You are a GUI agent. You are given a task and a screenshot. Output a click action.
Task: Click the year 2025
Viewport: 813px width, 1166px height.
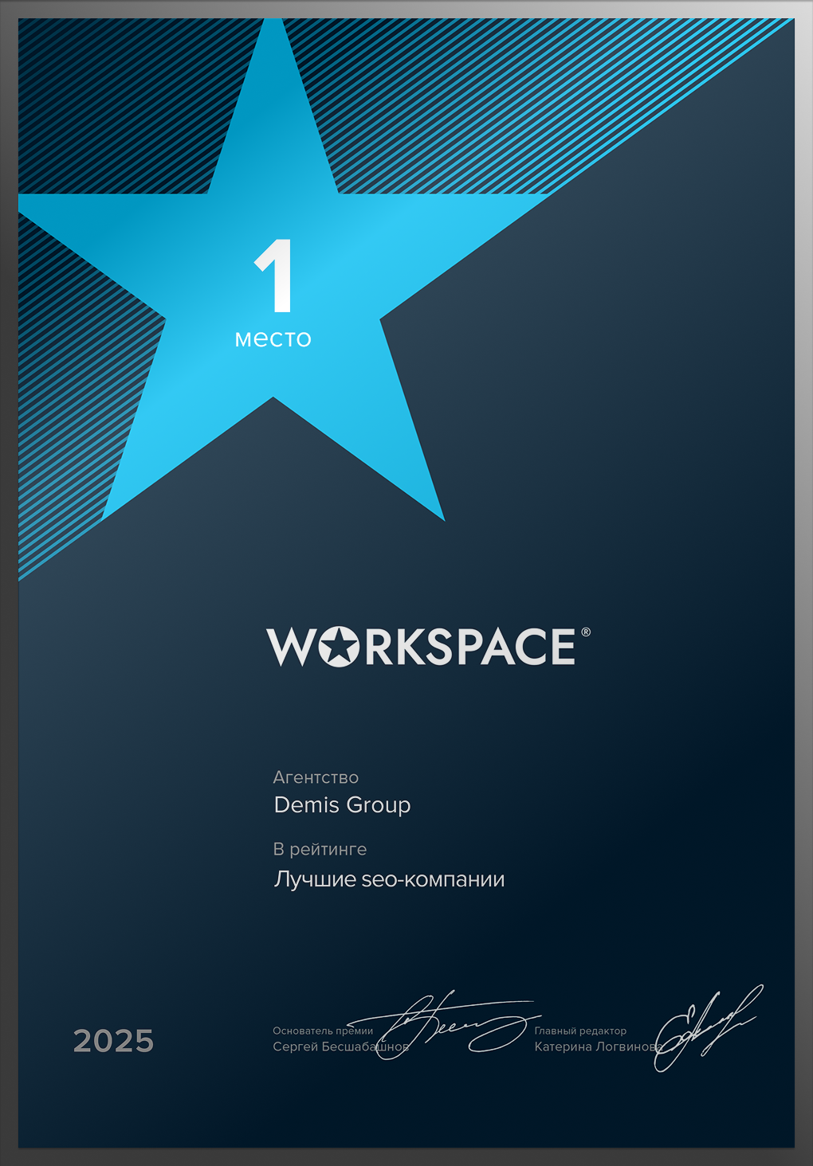coord(113,1041)
